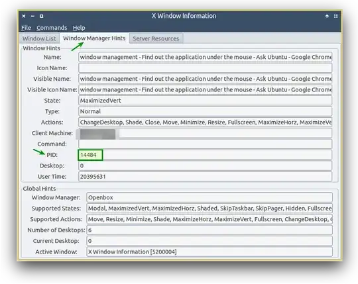
Task: Click the 'Client Machine:' label
Action: [x=52, y=133]
